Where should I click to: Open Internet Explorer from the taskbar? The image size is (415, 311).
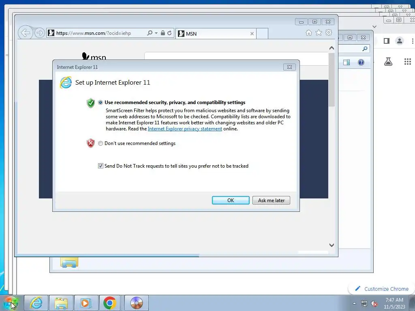click(x=36, y=303)
